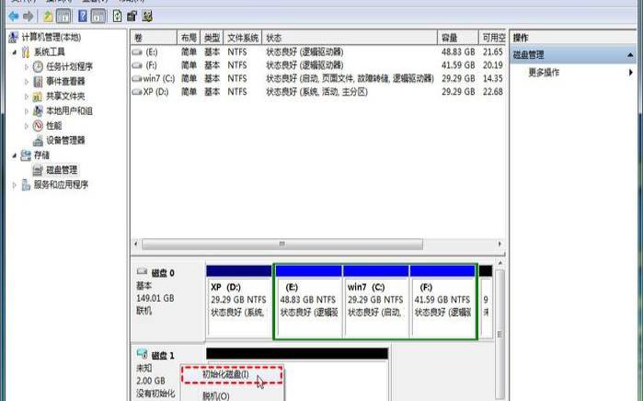643x401 pixels.
Task: Click the 更多操作 action link
Action: (x=544, y=73)
